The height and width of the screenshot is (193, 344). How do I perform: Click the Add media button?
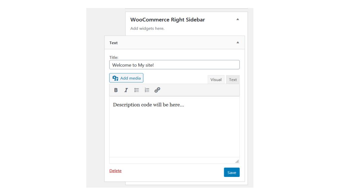point(126,78)
